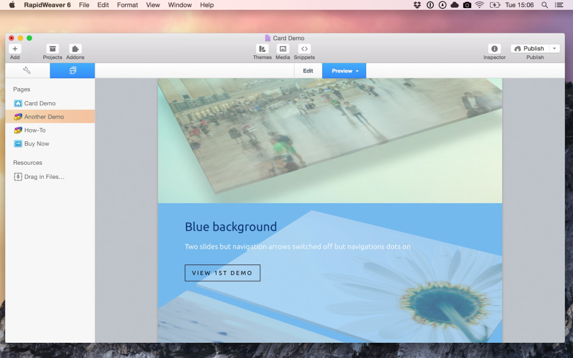The height and width of the screenshot is (358, 573).
Task: Open the Addons puzzle icon
Action: click(75, 49)
